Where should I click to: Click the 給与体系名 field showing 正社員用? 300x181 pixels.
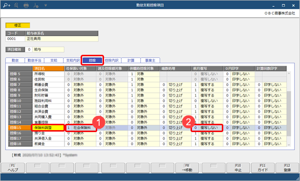coord(62,39)
